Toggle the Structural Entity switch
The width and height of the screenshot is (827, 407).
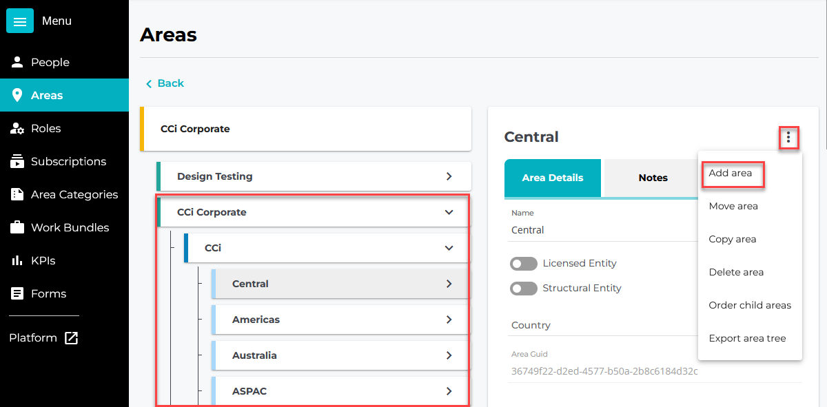(524, 289)
